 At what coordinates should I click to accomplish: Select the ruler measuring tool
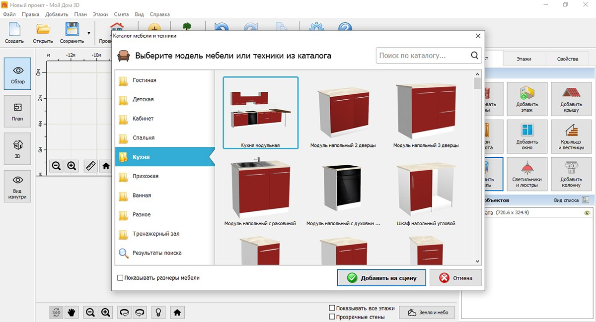pyautogui.click(x=90, y=166)
